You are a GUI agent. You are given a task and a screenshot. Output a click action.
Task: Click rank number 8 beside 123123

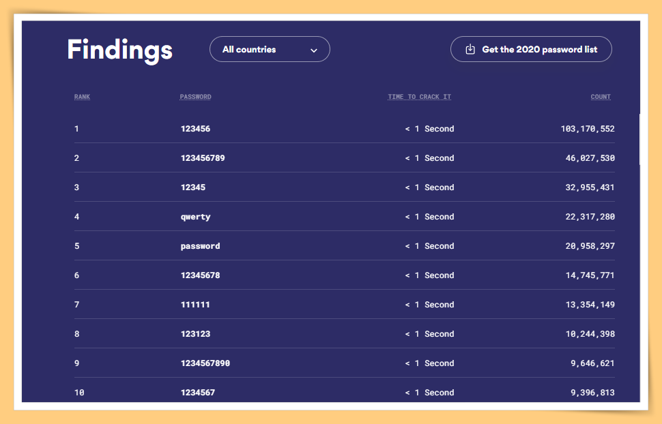77,334
